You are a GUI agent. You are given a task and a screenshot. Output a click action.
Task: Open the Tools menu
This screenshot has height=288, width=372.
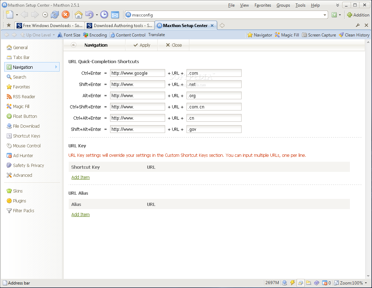coord(300,5)
